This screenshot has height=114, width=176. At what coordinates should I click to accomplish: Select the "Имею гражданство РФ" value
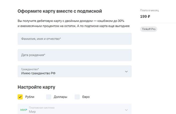38,73
